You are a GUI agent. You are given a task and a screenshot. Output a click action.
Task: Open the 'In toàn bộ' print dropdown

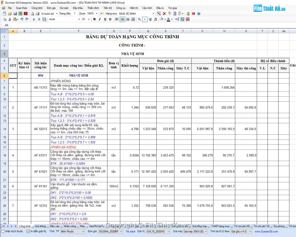(x=57, y=14)
